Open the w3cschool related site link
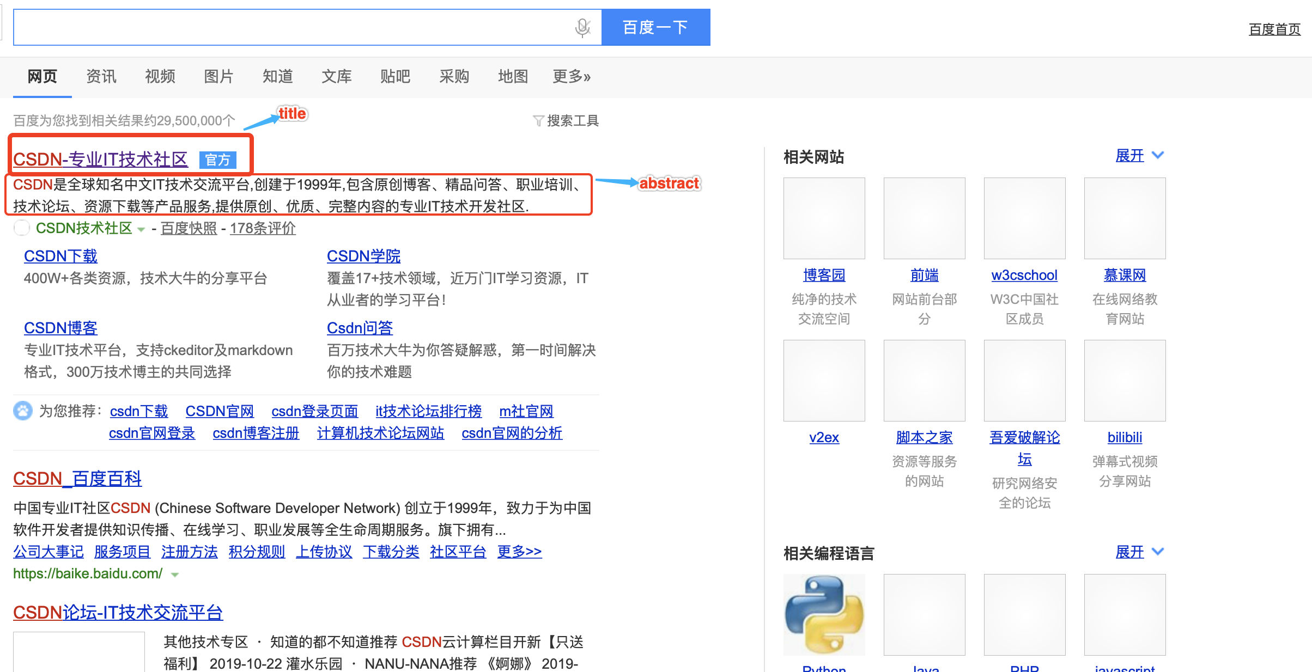Screen dimensions: 1312x672 pos(1024,276)
